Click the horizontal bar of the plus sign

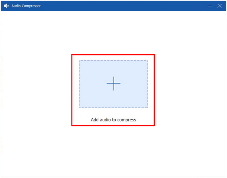(109, 83)
